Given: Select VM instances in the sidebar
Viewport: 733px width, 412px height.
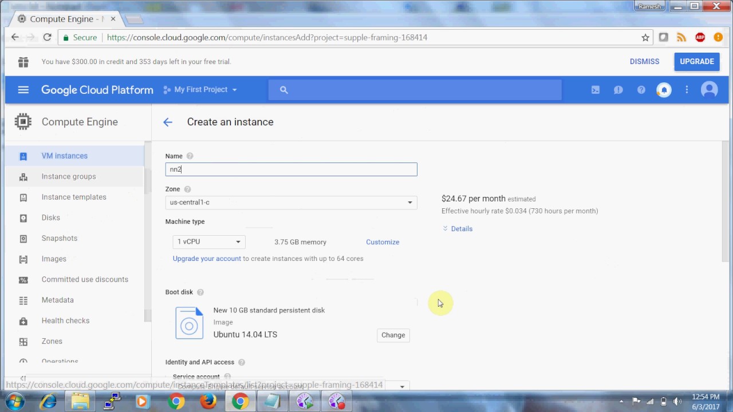Looking at the screenshot, I should 74,156.
